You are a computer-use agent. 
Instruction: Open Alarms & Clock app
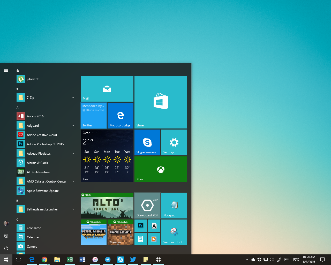pos(46,163)
